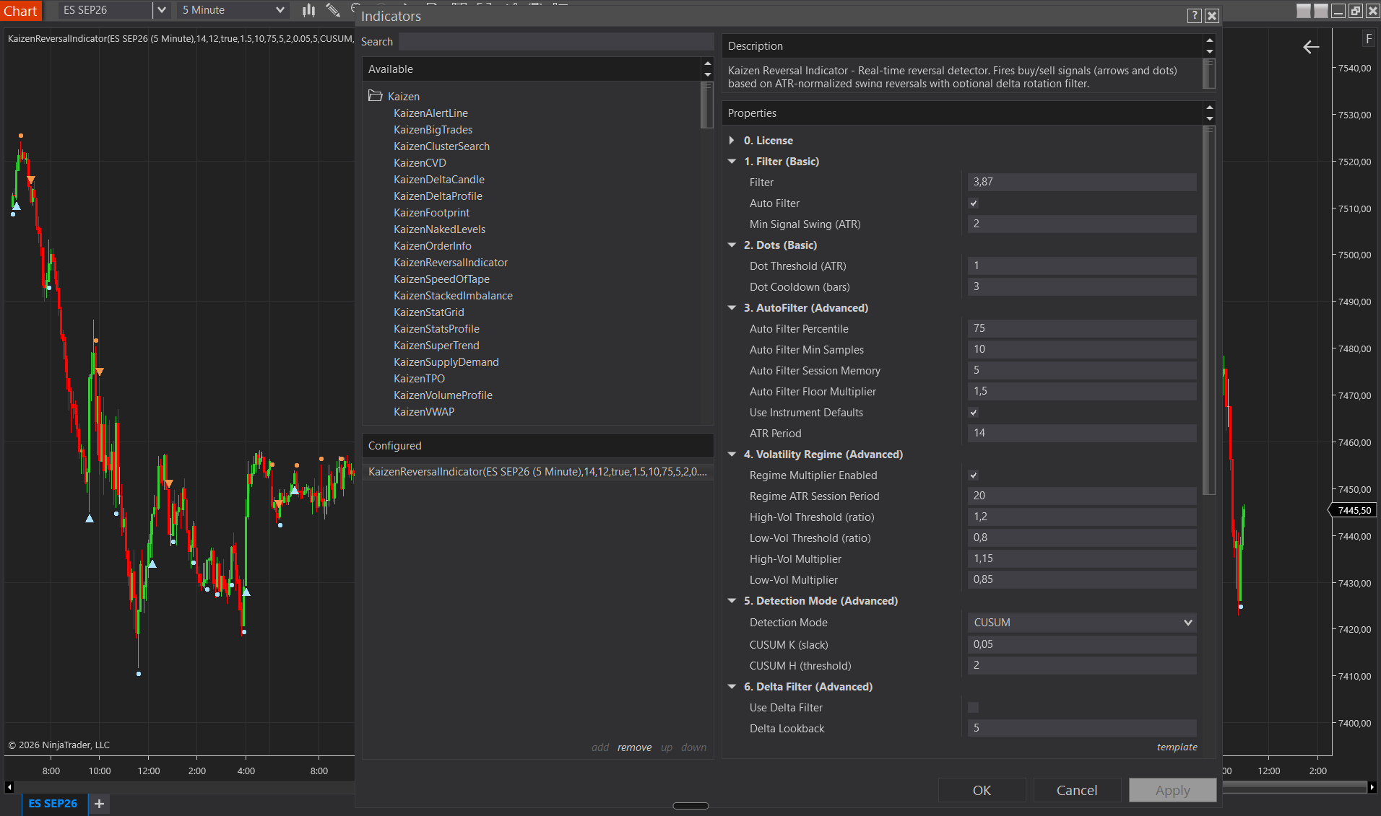This screenshot has height=816, width=1381.
Task: Restore the chart window
Action: 1356,11
